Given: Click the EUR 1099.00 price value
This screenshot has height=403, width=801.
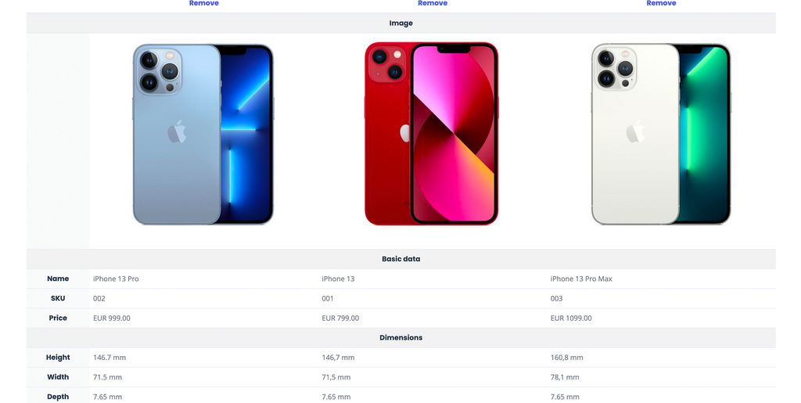Looking at the screenshot, I should [x=571, y=318].
